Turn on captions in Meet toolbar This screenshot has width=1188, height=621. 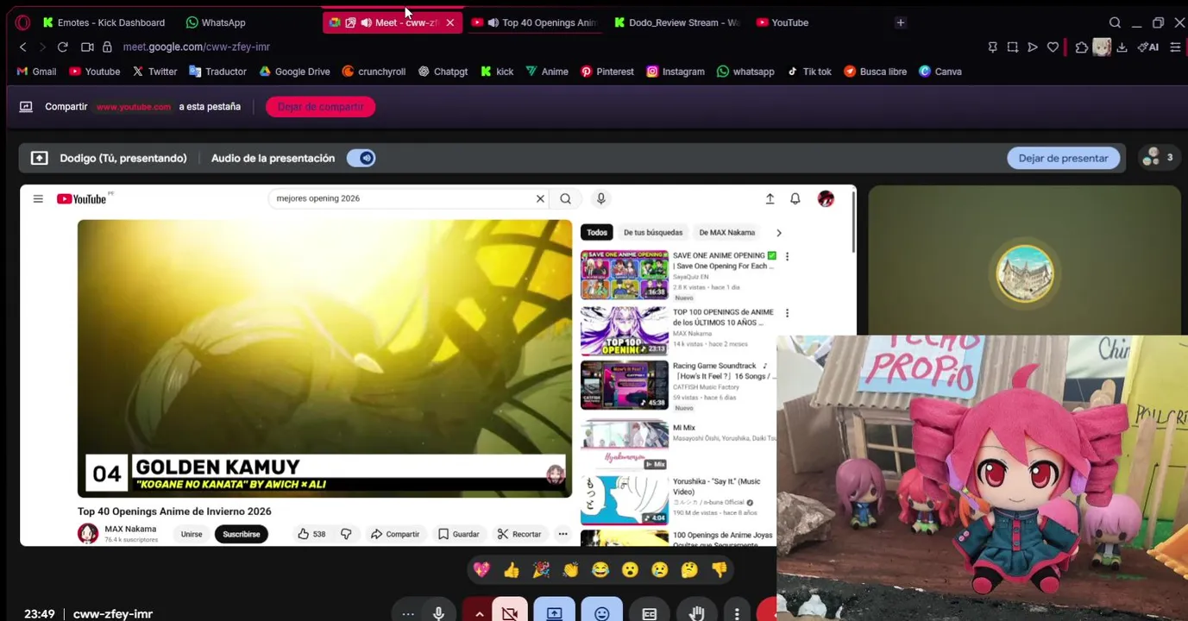[649, 613]
